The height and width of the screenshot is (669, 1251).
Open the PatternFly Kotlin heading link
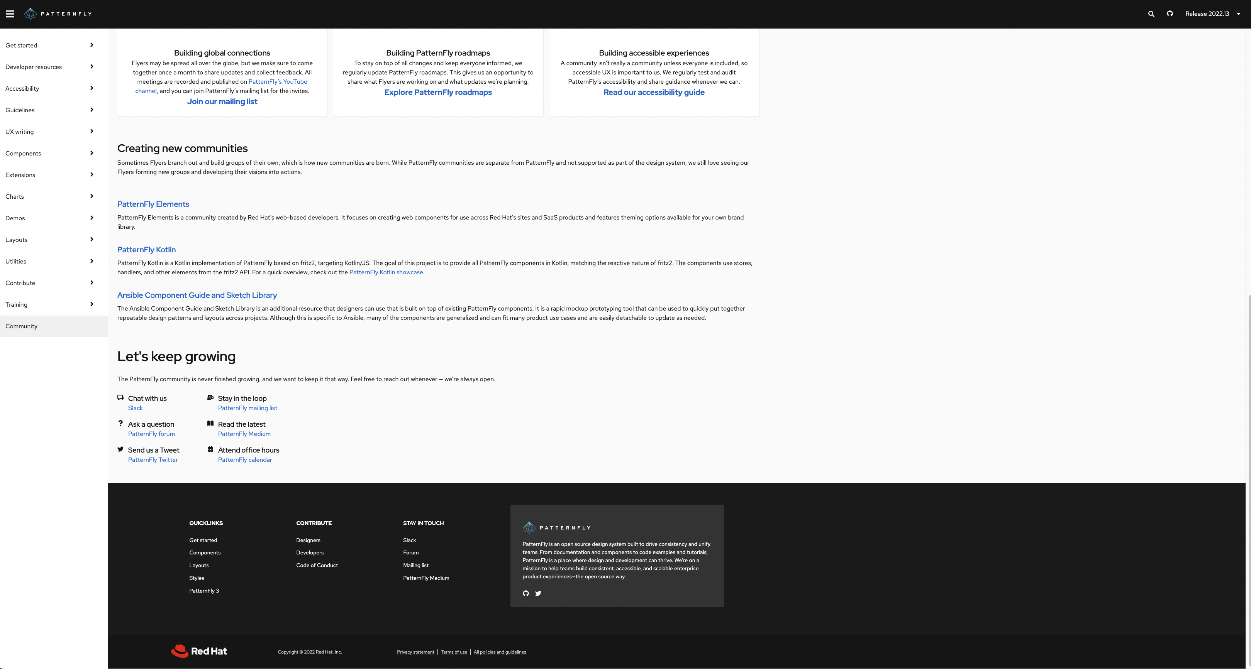146,249
